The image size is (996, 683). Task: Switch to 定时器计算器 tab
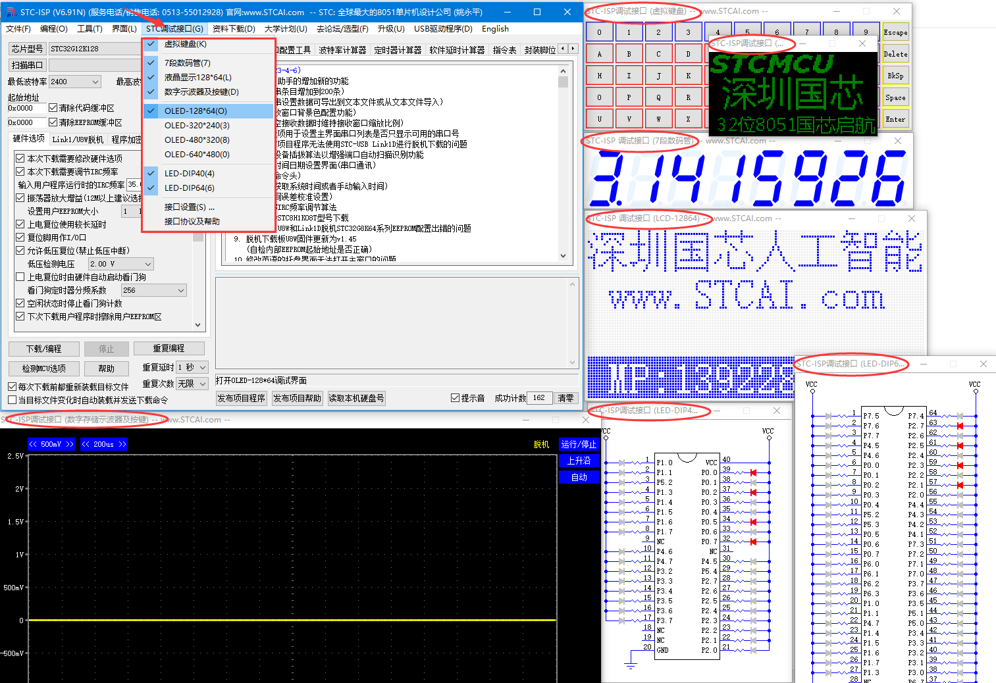[x=398, y=50]
